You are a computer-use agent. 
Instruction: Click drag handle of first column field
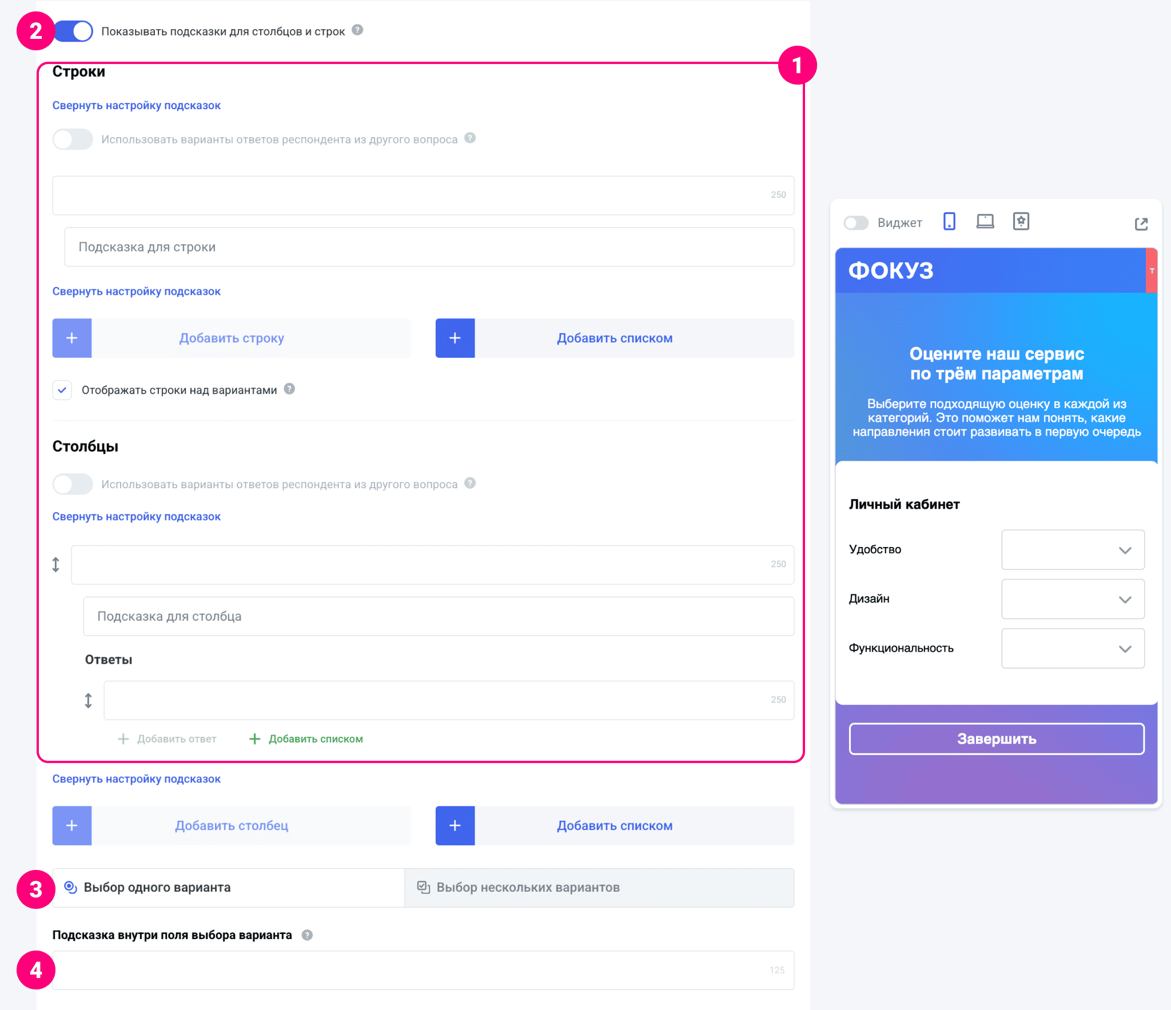click(56, 565)
